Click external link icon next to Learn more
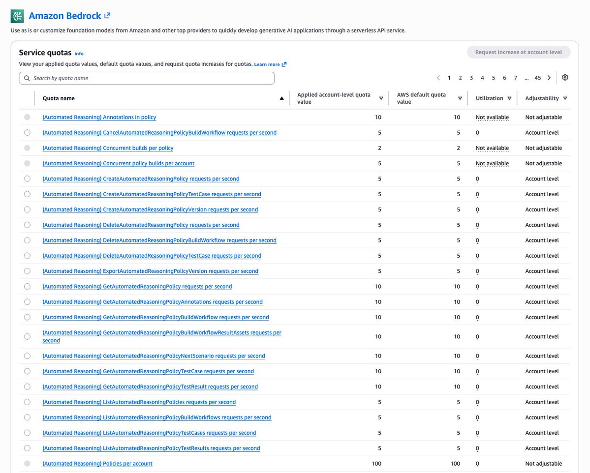 (284, 64)
